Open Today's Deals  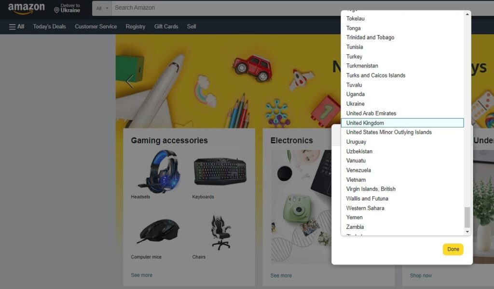[49, 26]
